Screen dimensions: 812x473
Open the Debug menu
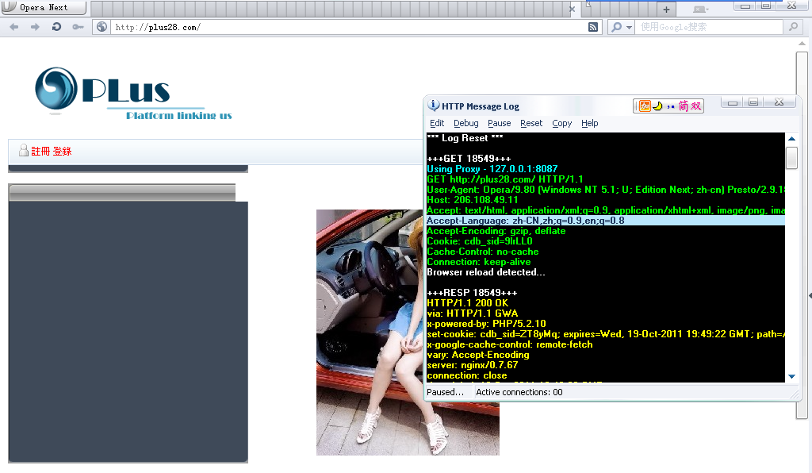coord(466,123)
